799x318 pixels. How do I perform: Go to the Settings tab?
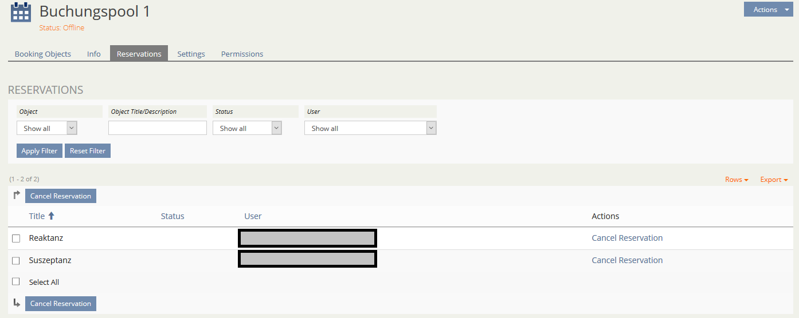click(x=191, y=54)
